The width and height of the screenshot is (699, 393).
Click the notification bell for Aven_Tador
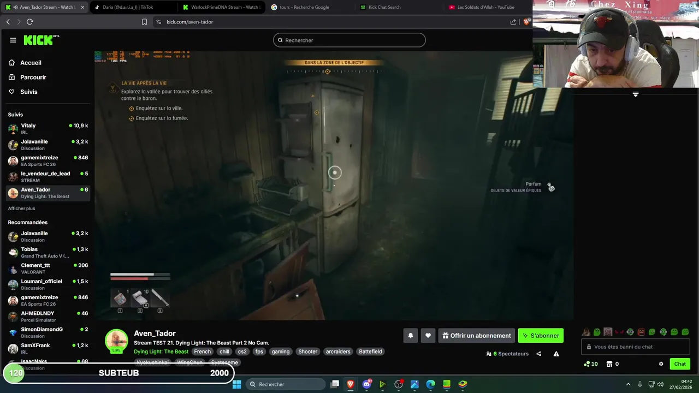pos(411,336)
